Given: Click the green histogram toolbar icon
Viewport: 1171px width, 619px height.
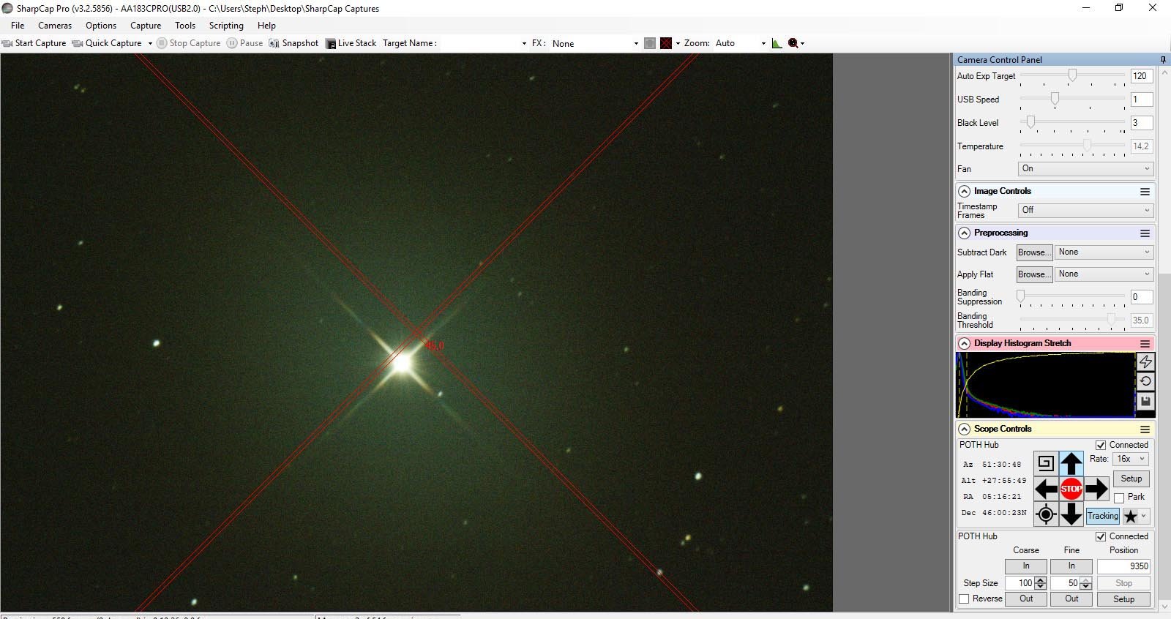Looking at the screenshot, I should [x=777, y=43].
